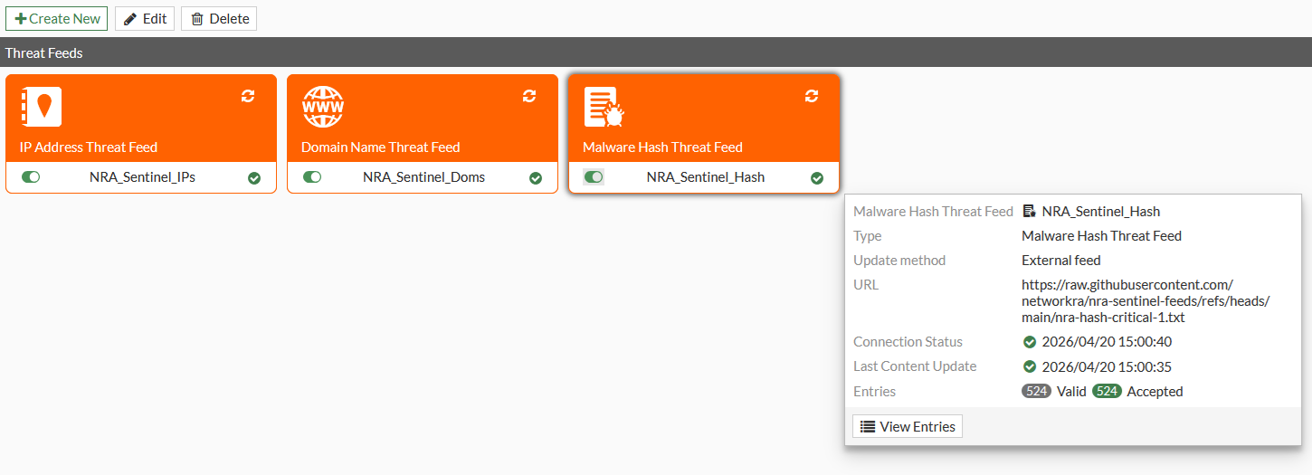
Task: Click the plus icon on Create New
Action: (x=22, y=18)
